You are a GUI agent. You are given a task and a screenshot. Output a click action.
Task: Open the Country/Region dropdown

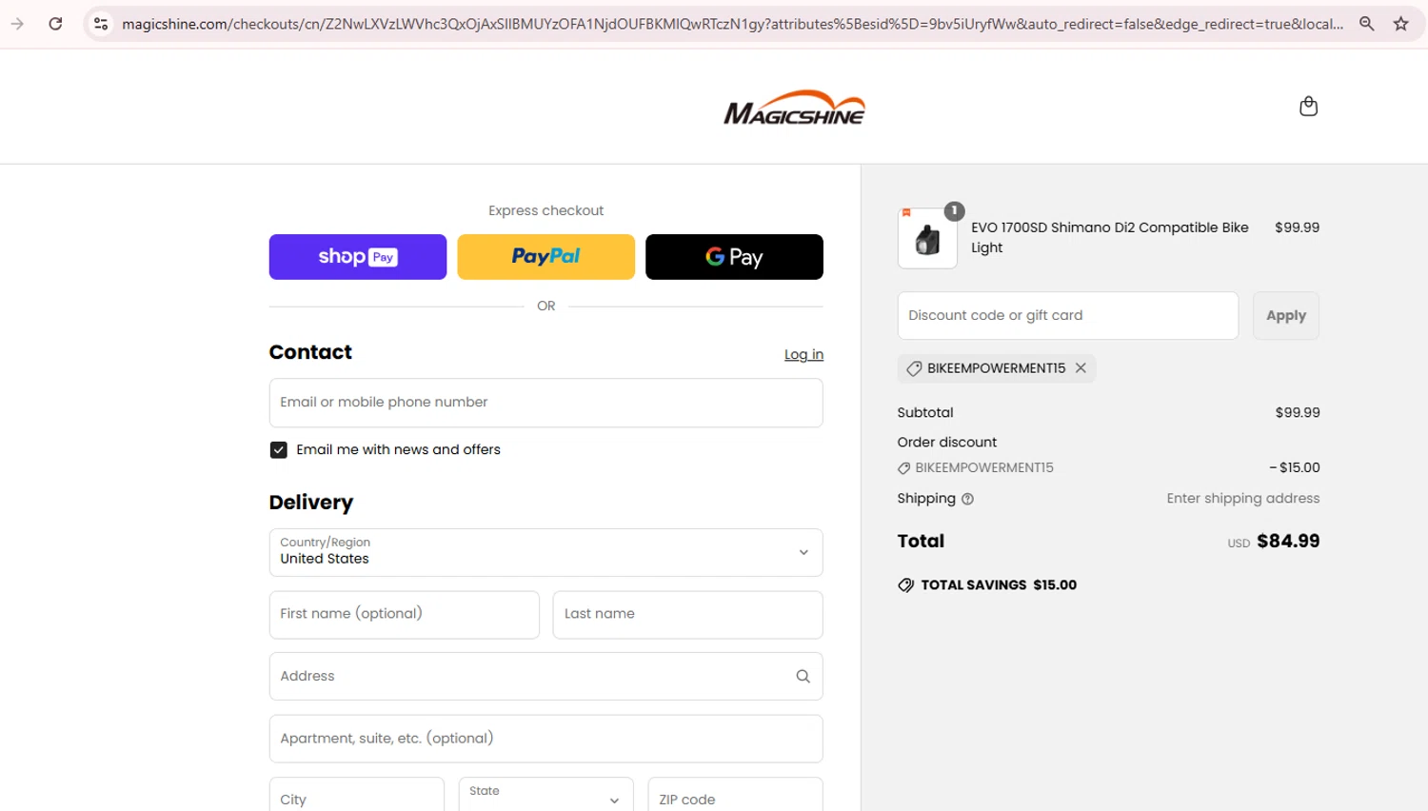[545, 552]
